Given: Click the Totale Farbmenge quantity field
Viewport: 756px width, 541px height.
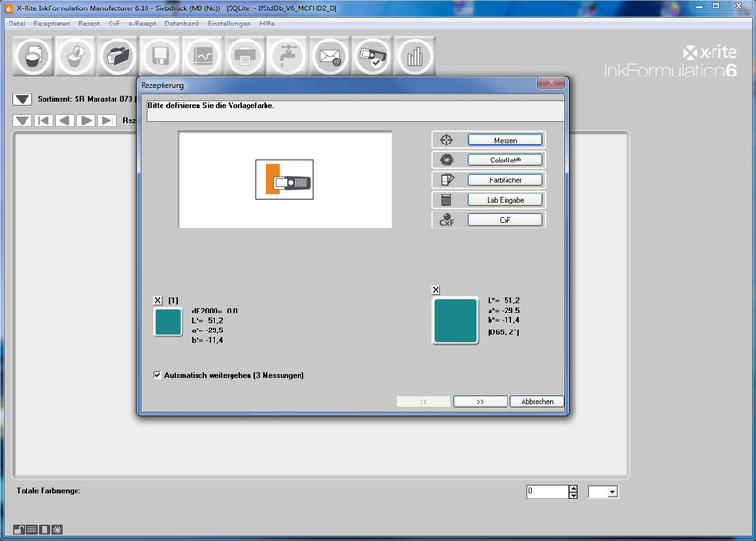Looking at the screenshot, I should pos(546,492).
